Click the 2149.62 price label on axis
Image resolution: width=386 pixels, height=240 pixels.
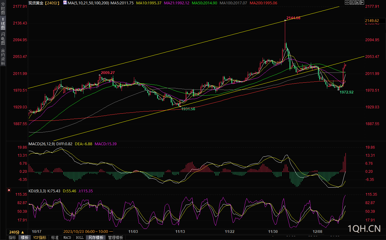372,21
